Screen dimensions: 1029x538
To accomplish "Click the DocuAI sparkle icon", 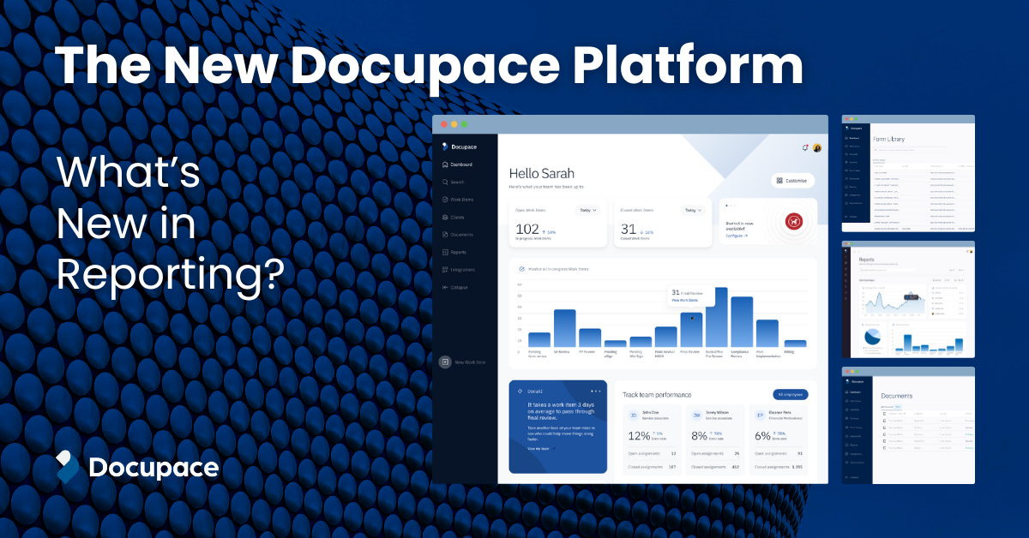I will point(520,391).
